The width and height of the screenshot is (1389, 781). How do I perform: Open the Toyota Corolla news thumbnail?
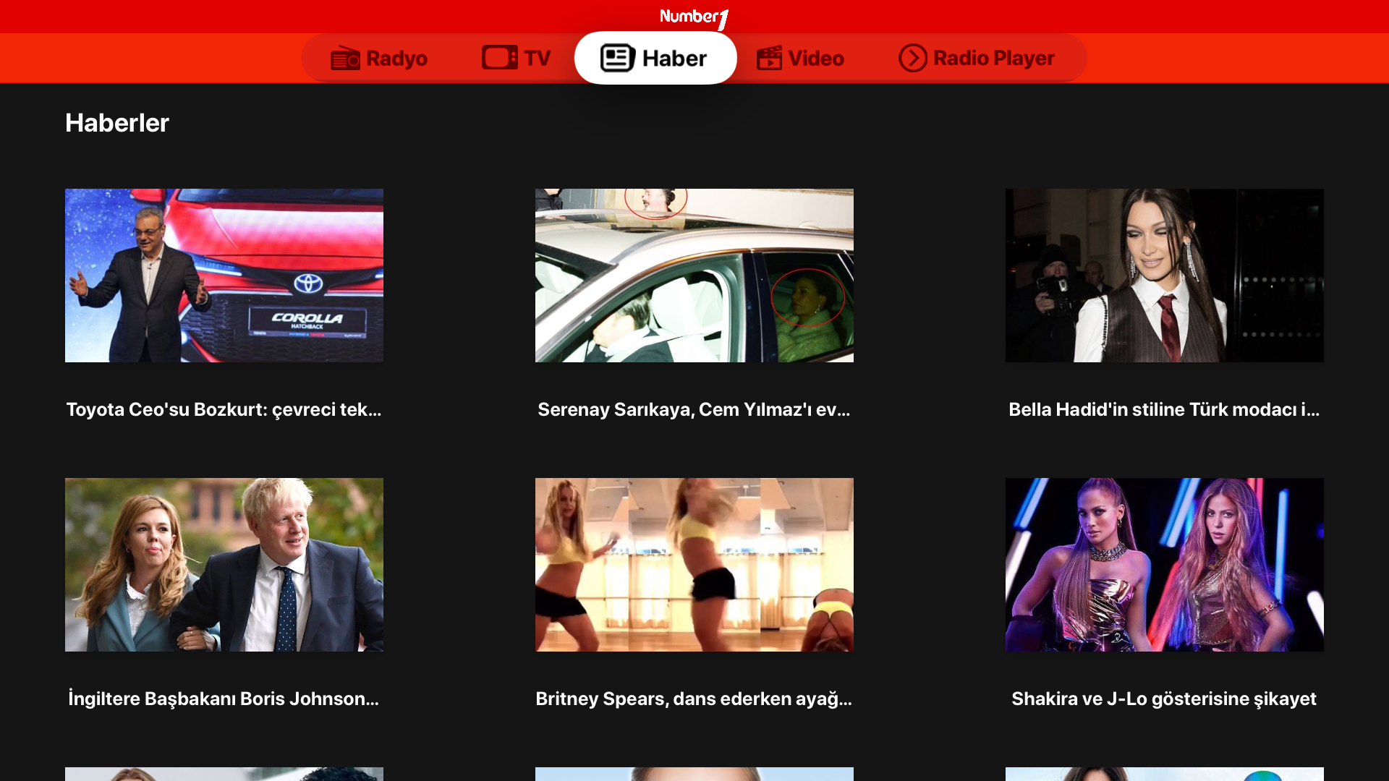click(224, 276)
